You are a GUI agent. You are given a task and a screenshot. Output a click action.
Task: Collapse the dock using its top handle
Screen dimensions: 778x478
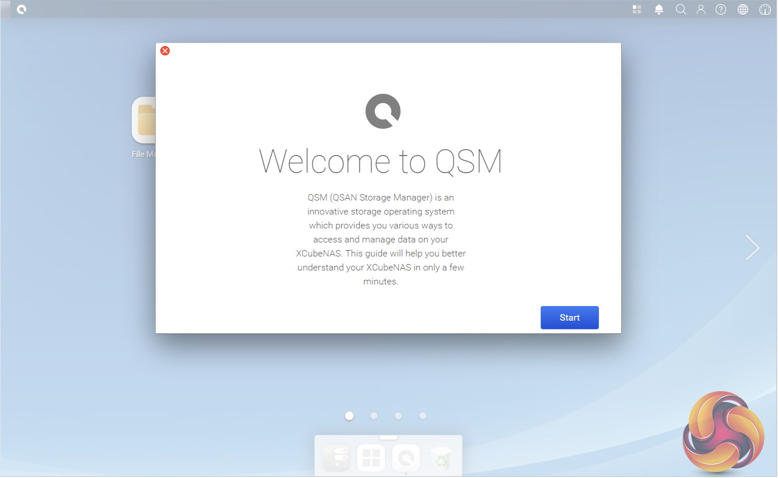[x=388, y=437]
